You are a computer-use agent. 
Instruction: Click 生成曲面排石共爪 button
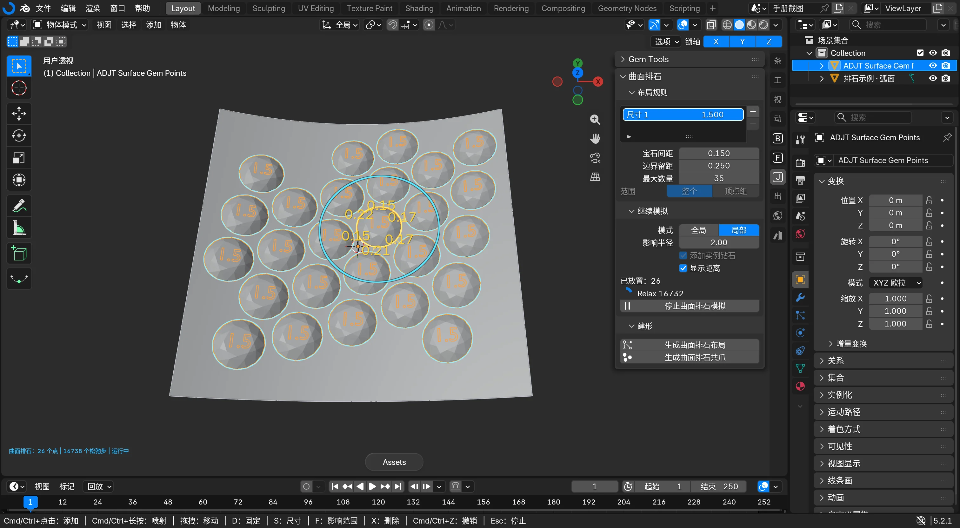pyautogui.click(x=689, y=357)
